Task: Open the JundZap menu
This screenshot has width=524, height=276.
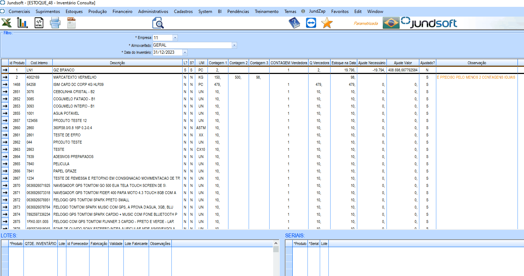Action: pos(317,11)
